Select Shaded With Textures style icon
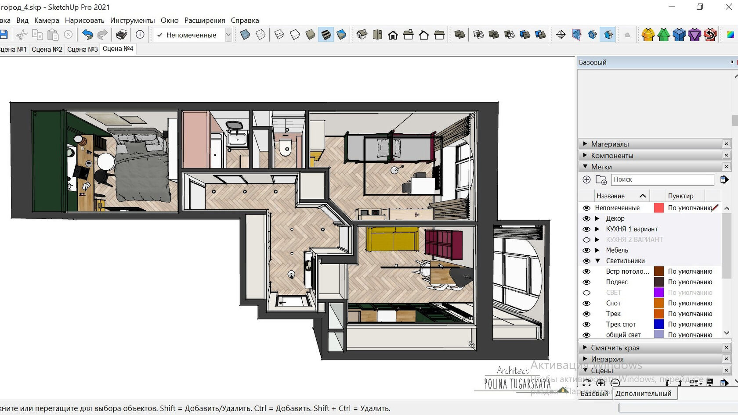The height and width of the screenshot is (415, 738). [326, 35]
